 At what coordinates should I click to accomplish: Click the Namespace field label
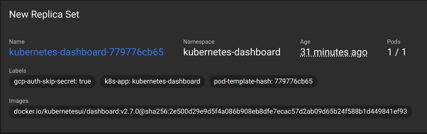coord(199,42)
